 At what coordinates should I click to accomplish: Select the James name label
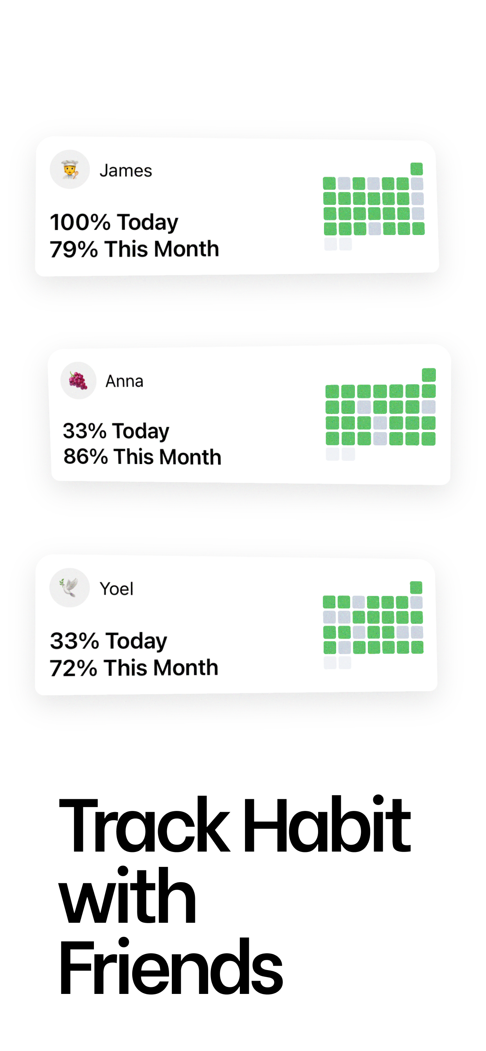(126, 170)
